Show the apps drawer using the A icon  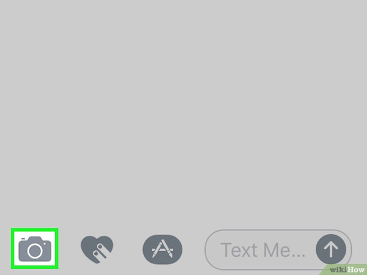(163, 249)
